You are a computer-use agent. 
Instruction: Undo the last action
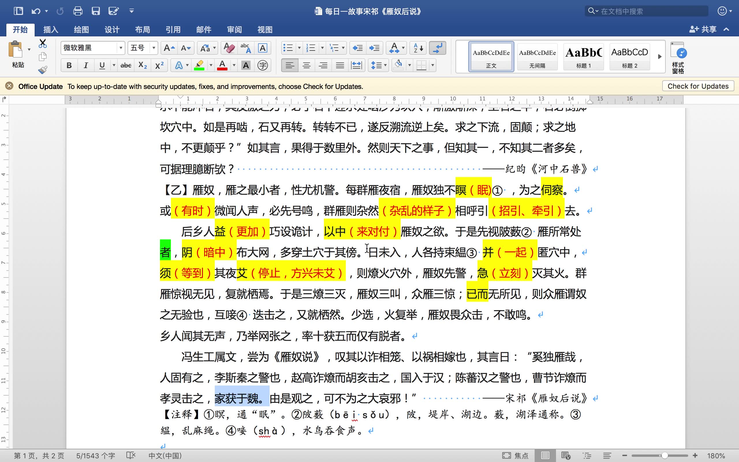pos(36,11)
